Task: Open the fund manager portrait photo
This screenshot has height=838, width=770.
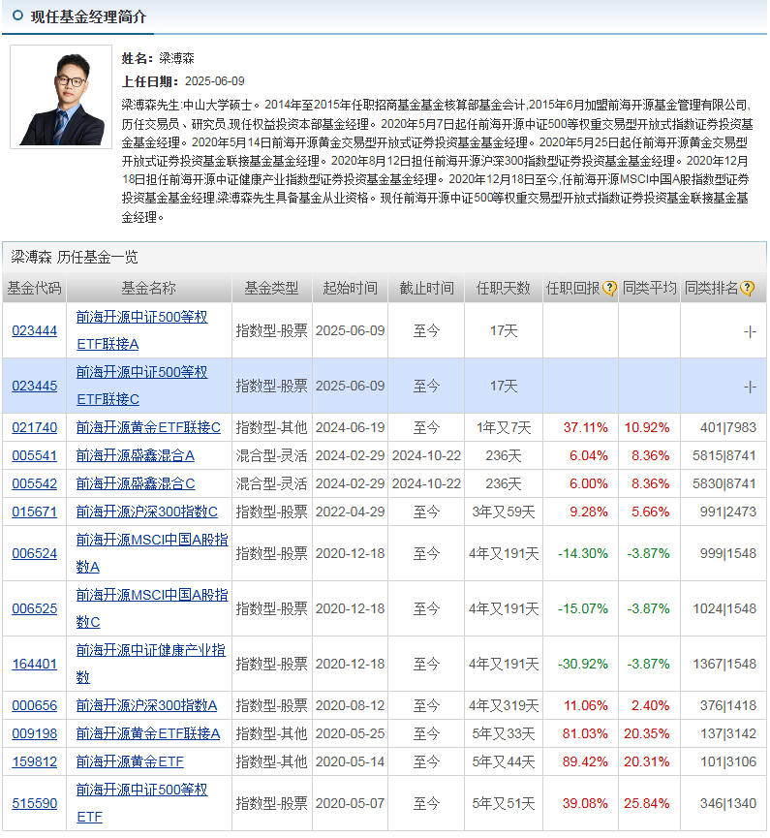Action: tap(61, 97)
